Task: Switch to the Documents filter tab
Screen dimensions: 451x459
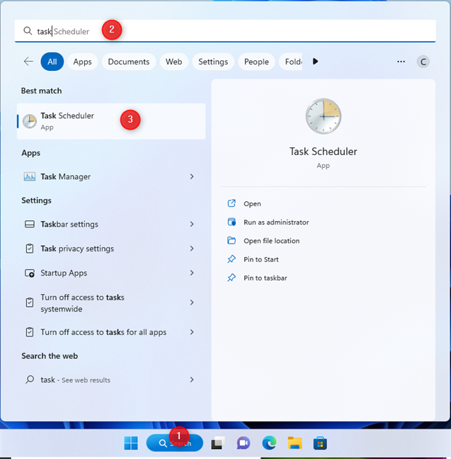Action: (x=128, y=62)
